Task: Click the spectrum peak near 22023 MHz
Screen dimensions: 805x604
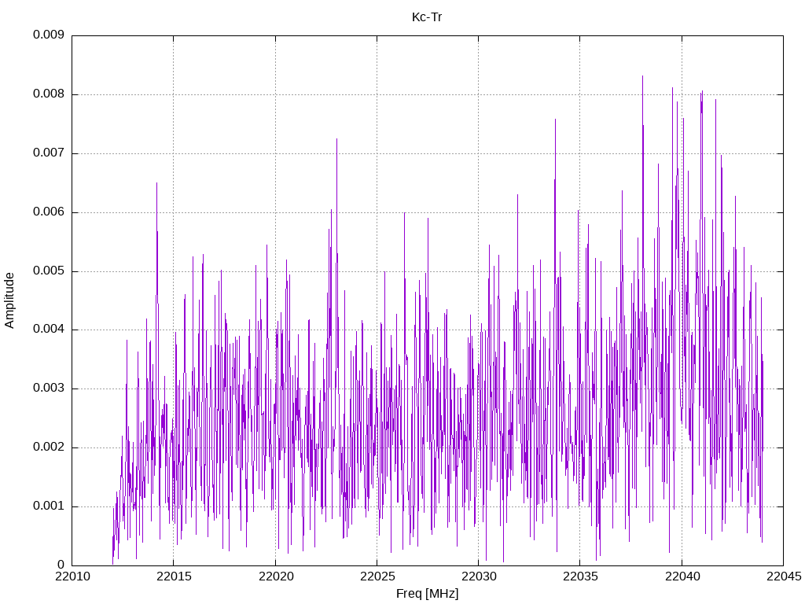Action: [x=336, y=140]
